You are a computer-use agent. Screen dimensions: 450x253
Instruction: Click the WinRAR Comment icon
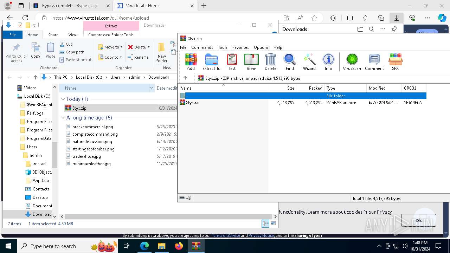(374, 62)
